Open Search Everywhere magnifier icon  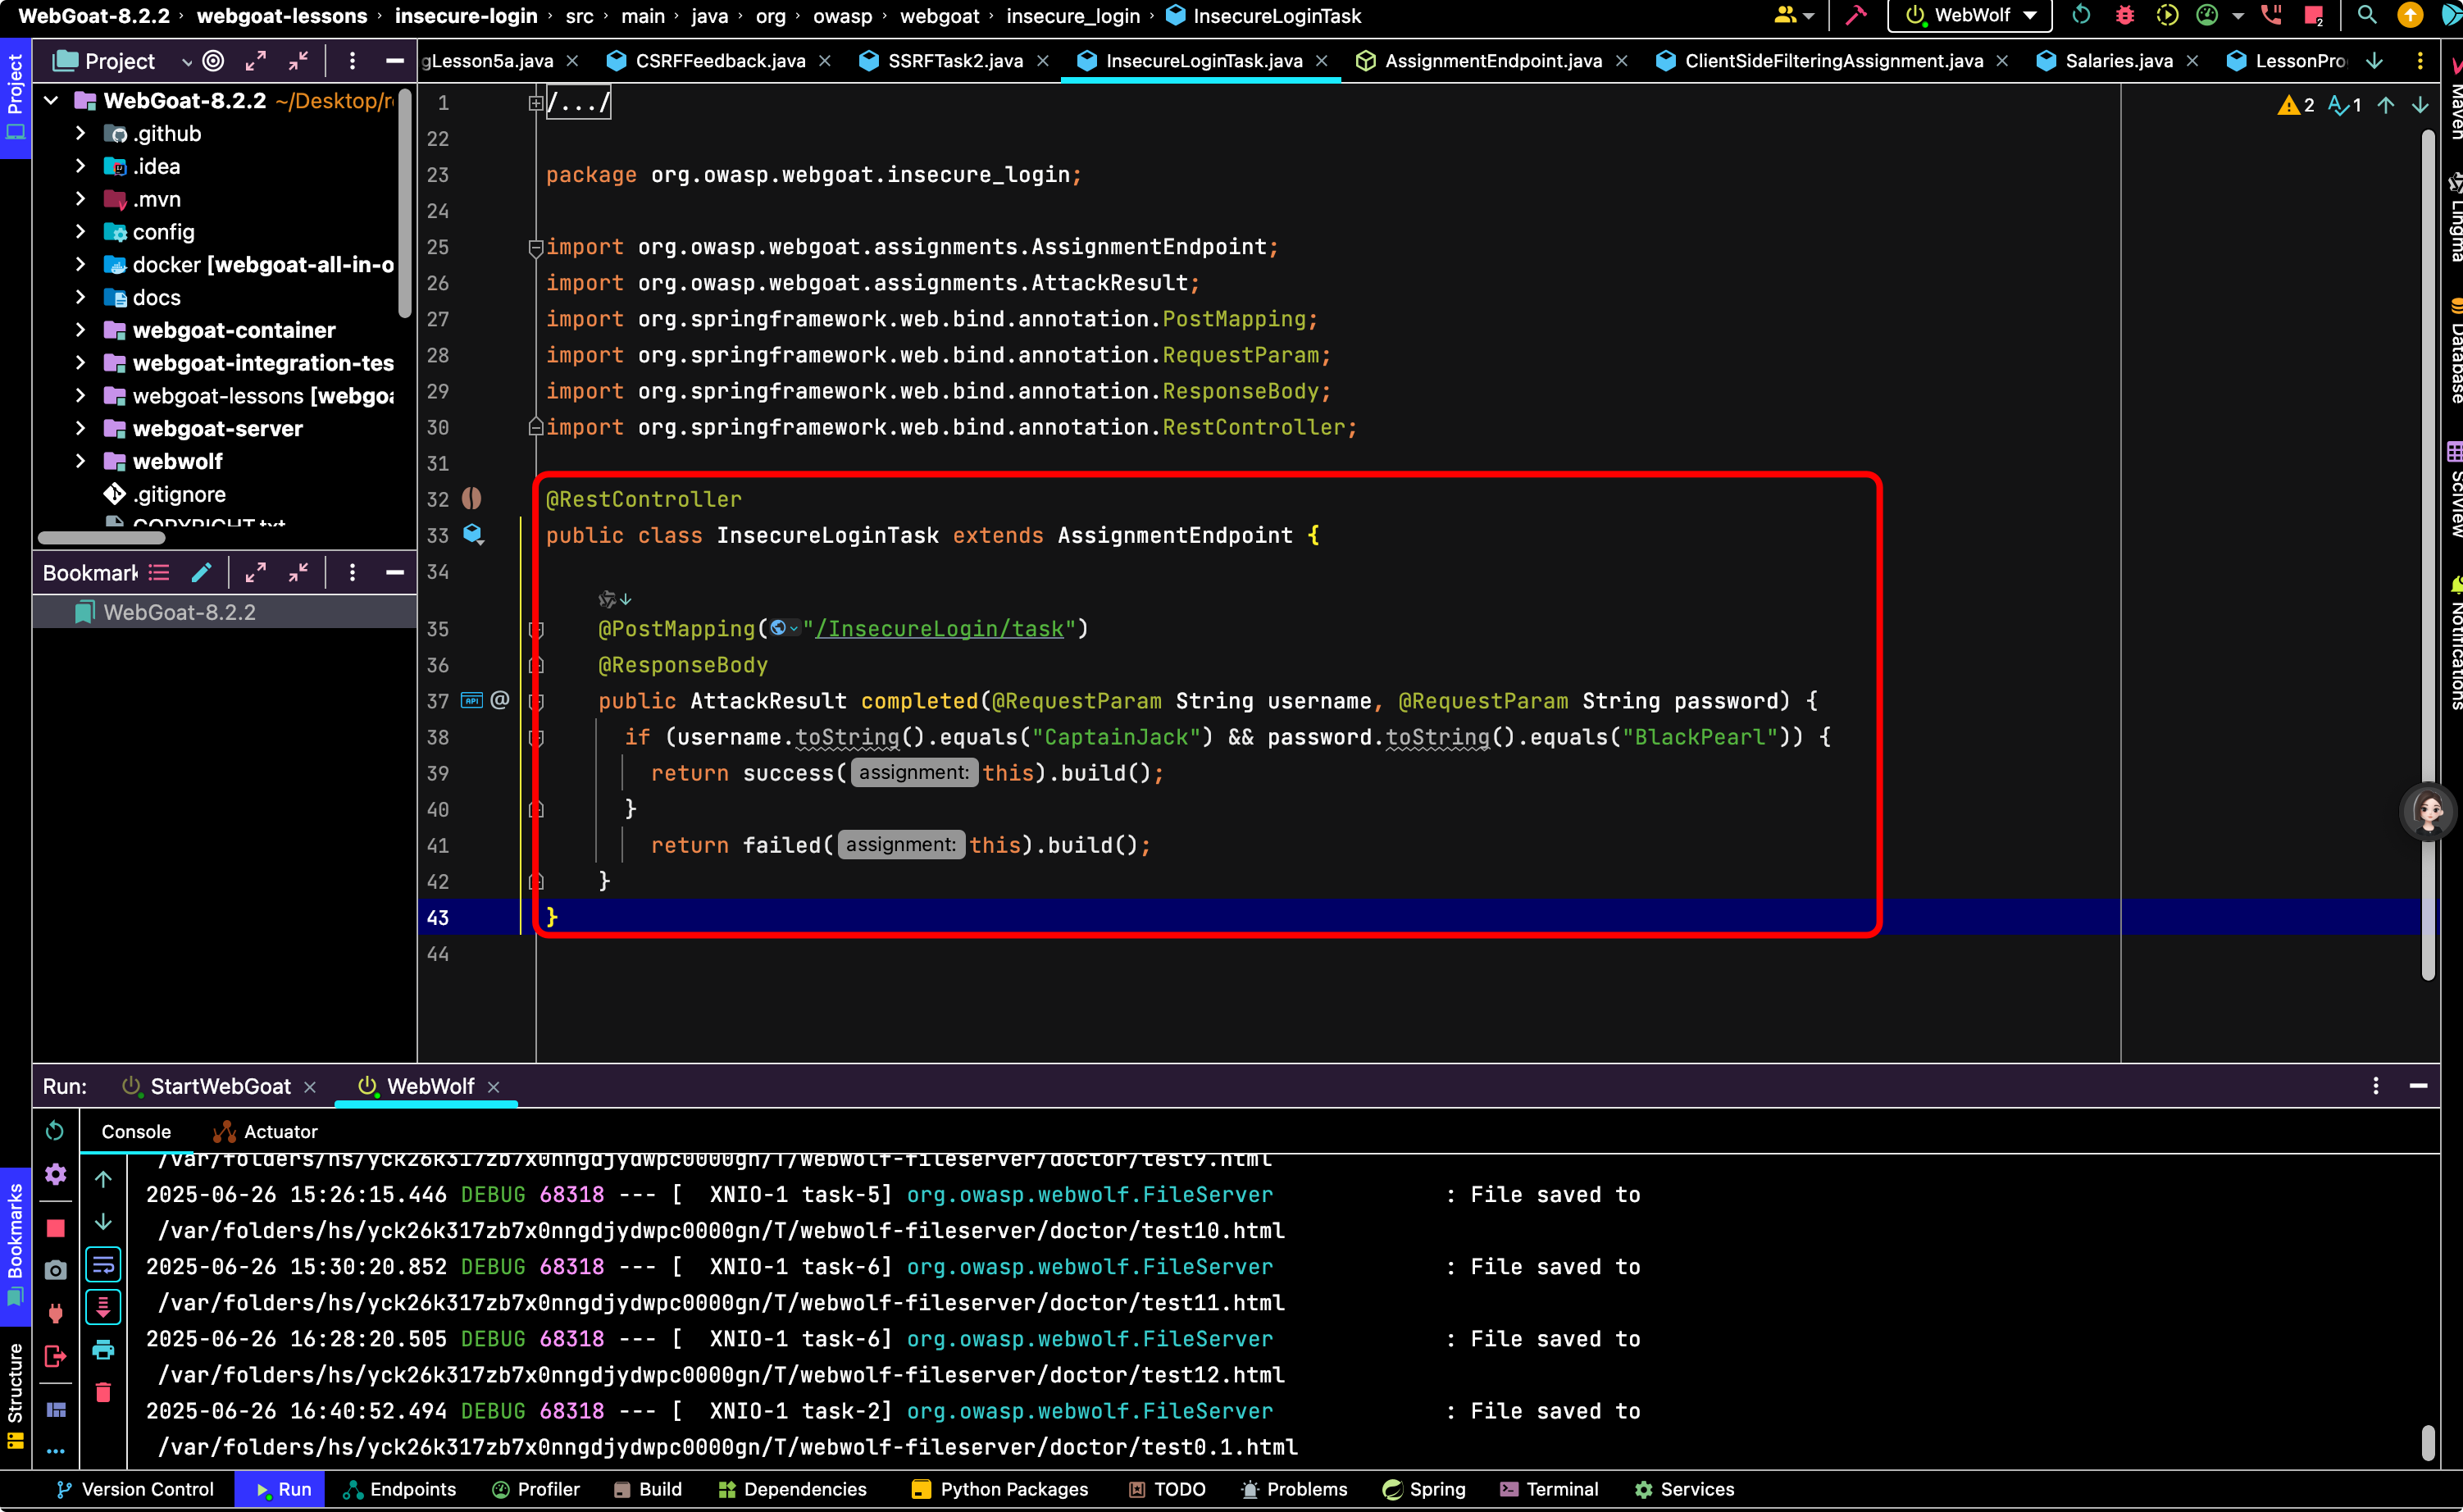[x=2367, y=16]
